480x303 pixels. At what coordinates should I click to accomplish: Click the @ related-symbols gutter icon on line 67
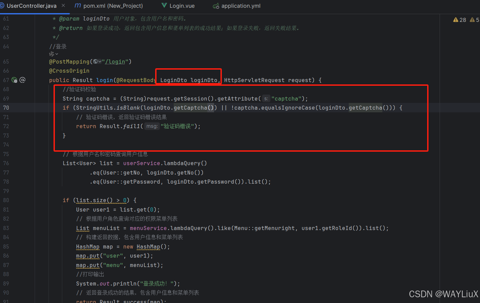point(22,80)
